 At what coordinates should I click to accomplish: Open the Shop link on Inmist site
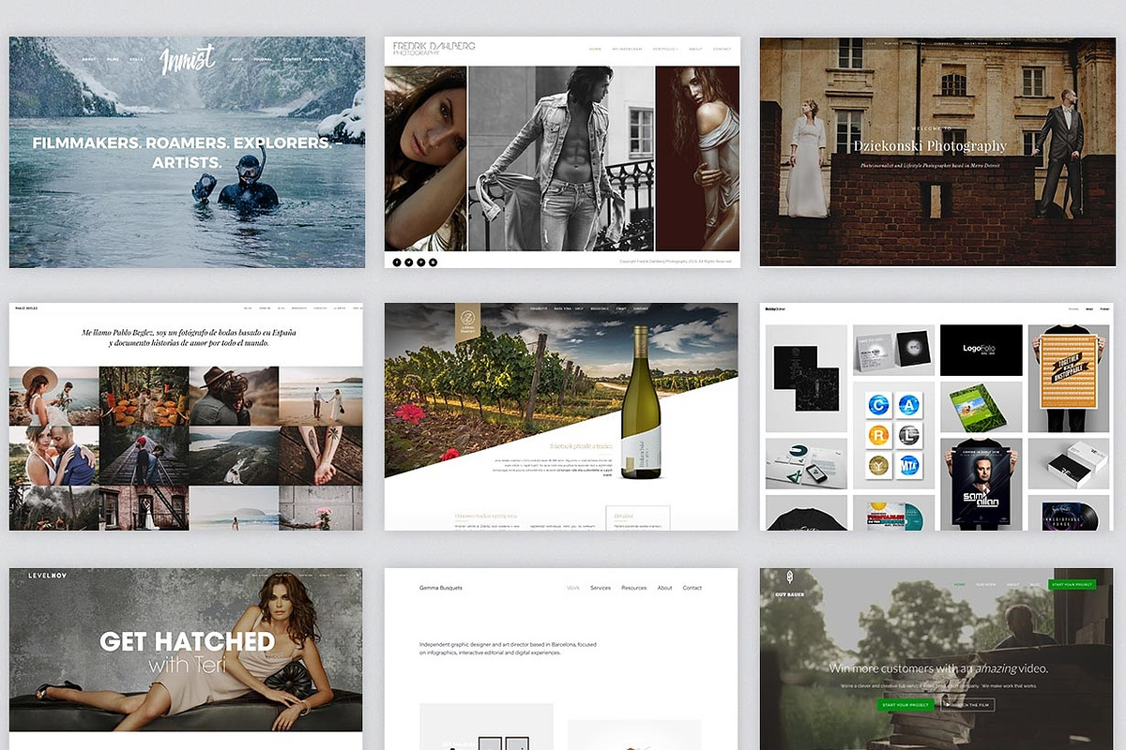click(236, 59)
